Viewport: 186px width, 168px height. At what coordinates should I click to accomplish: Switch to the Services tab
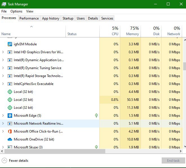(107, 18)
